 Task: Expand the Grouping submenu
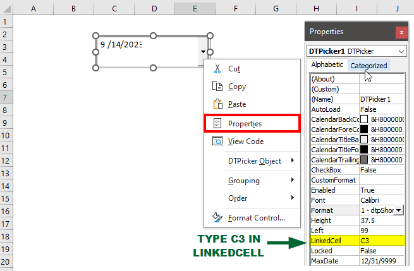pos(252,181)
